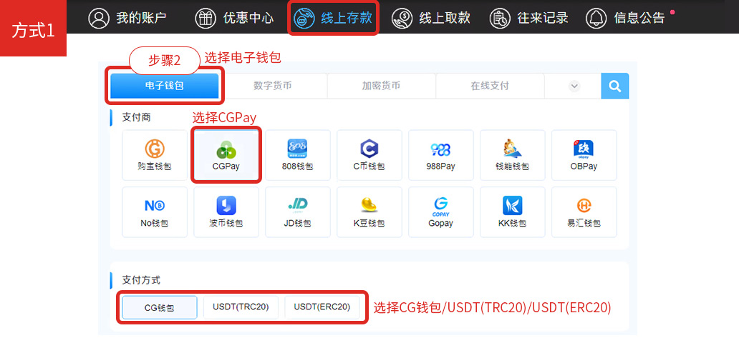Click the No钱包 label text
The image size is (739, 343).
pos(155,223)
